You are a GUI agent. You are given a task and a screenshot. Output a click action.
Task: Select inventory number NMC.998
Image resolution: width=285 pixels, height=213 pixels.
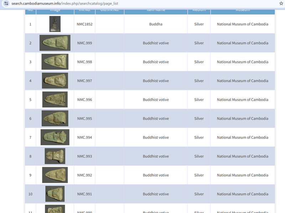pos(84,62)
